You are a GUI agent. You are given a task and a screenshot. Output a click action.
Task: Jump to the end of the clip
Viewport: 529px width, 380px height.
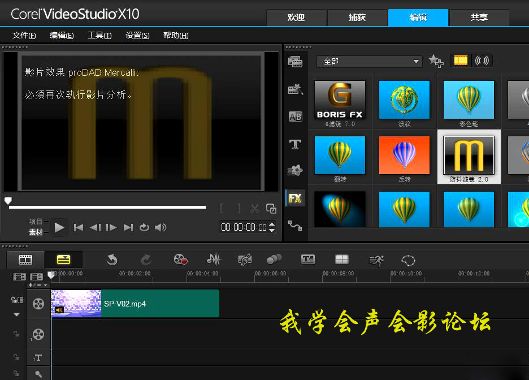click(x=128, y=227)
